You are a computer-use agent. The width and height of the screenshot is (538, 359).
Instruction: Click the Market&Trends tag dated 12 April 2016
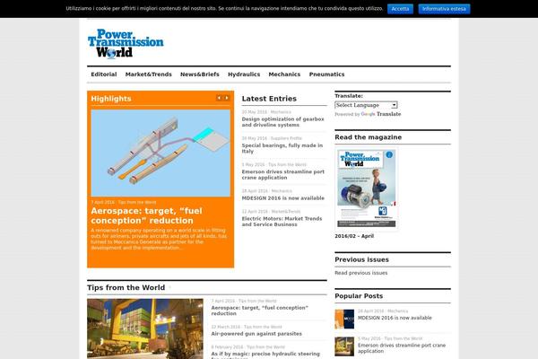[286, 211]
